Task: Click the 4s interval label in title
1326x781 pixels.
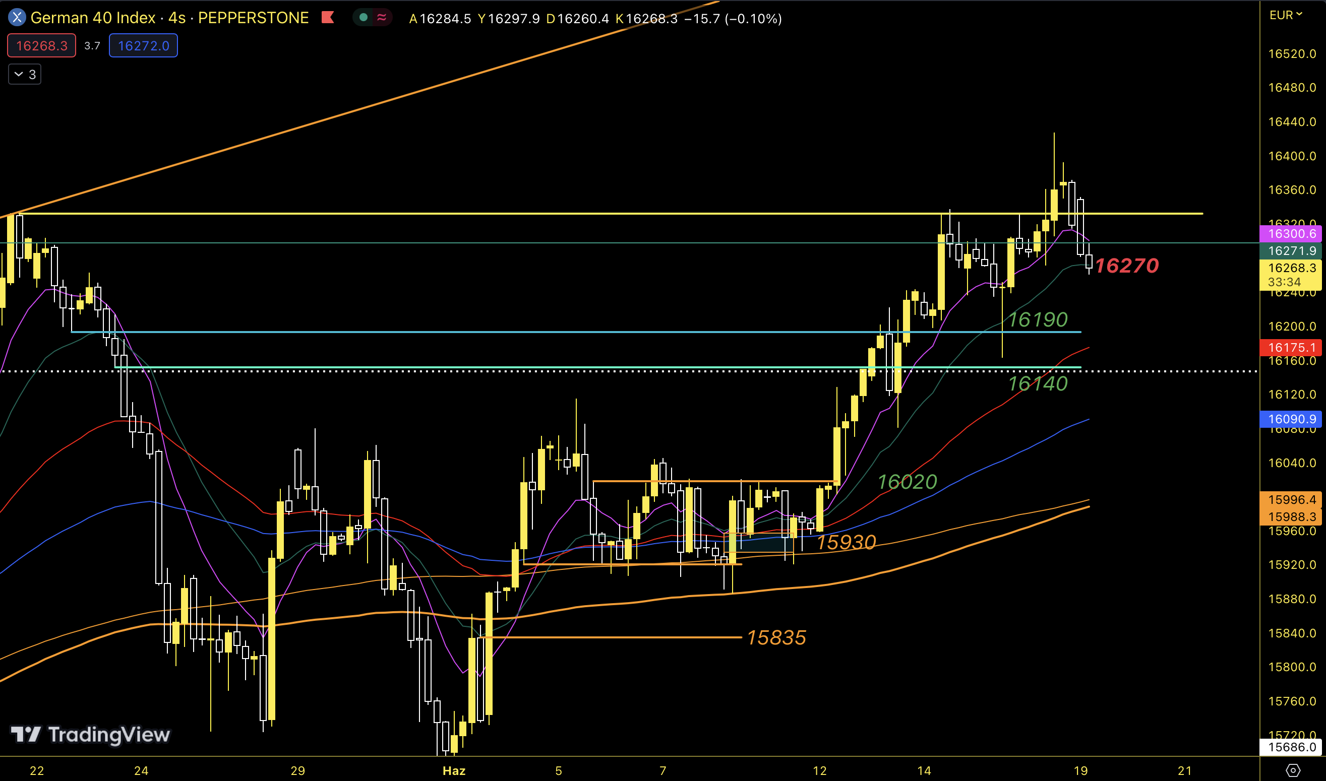Action: (177, 18)
